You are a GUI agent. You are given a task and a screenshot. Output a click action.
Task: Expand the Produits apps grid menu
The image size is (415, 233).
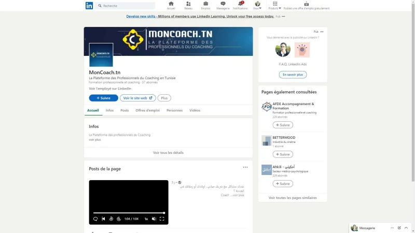[275, 6]
